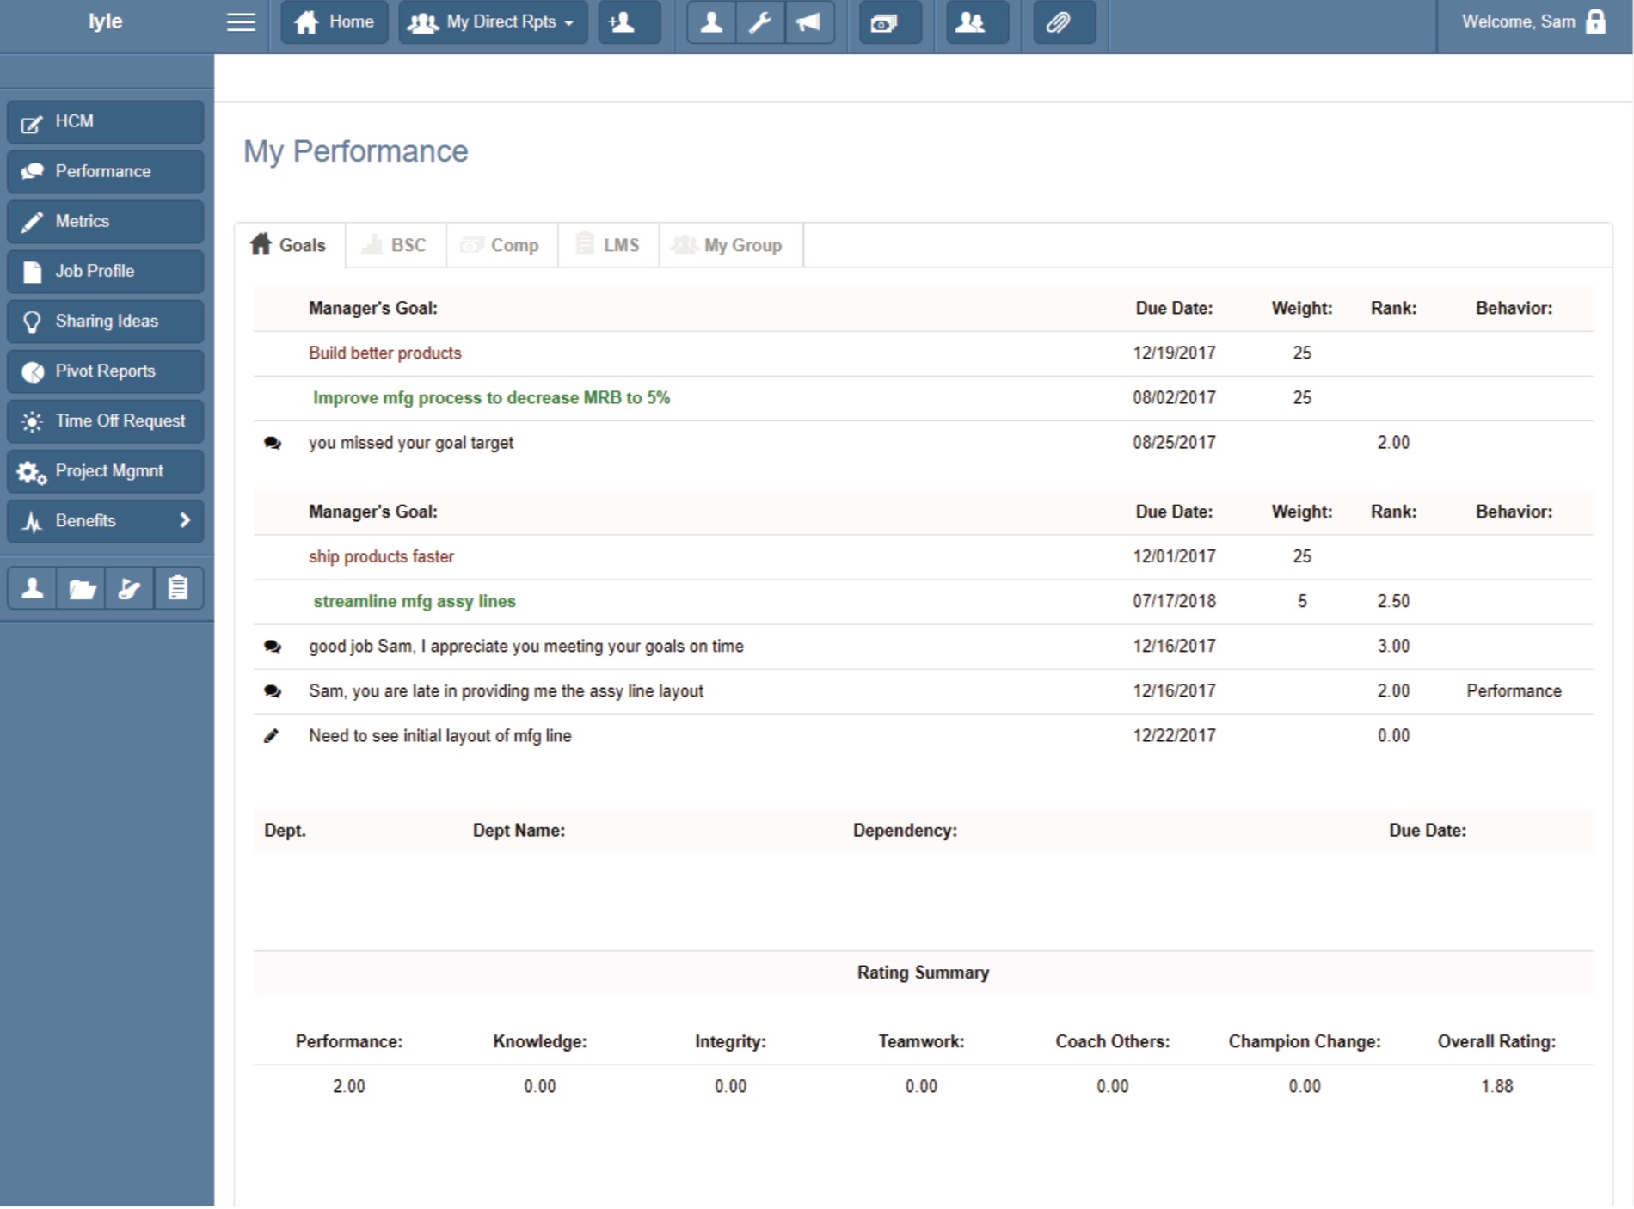This screenshot has height=1209, width=1634.
Task: Click the rank value 3.00
Action: [1393, 647]
